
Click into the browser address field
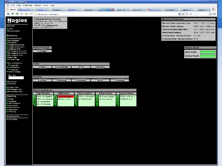pos(106,14)
